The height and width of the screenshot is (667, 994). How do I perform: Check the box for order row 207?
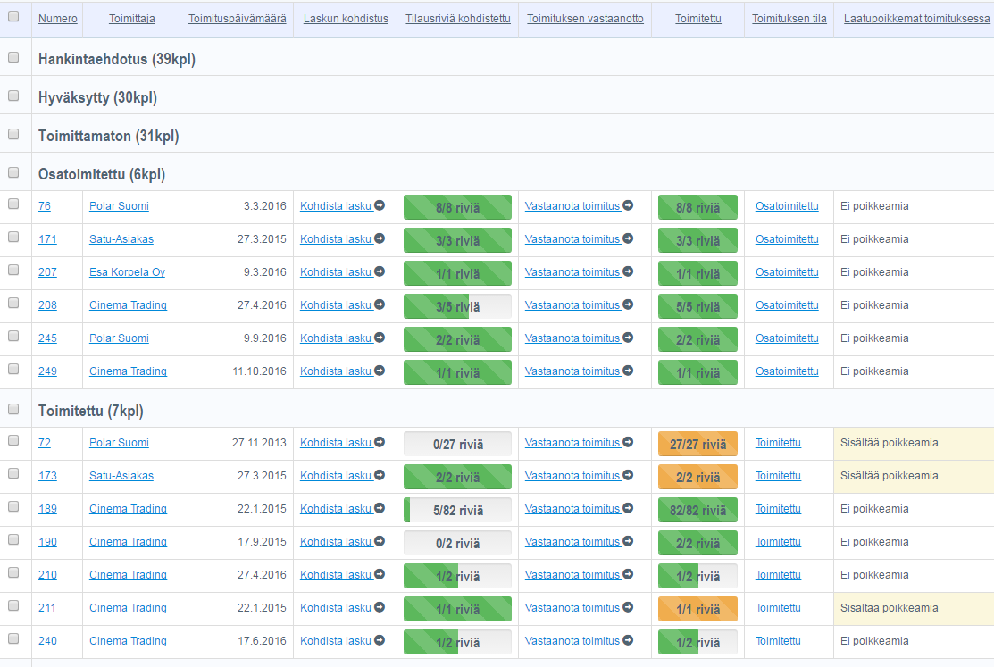pyautogui.click(x=13, y=270)
